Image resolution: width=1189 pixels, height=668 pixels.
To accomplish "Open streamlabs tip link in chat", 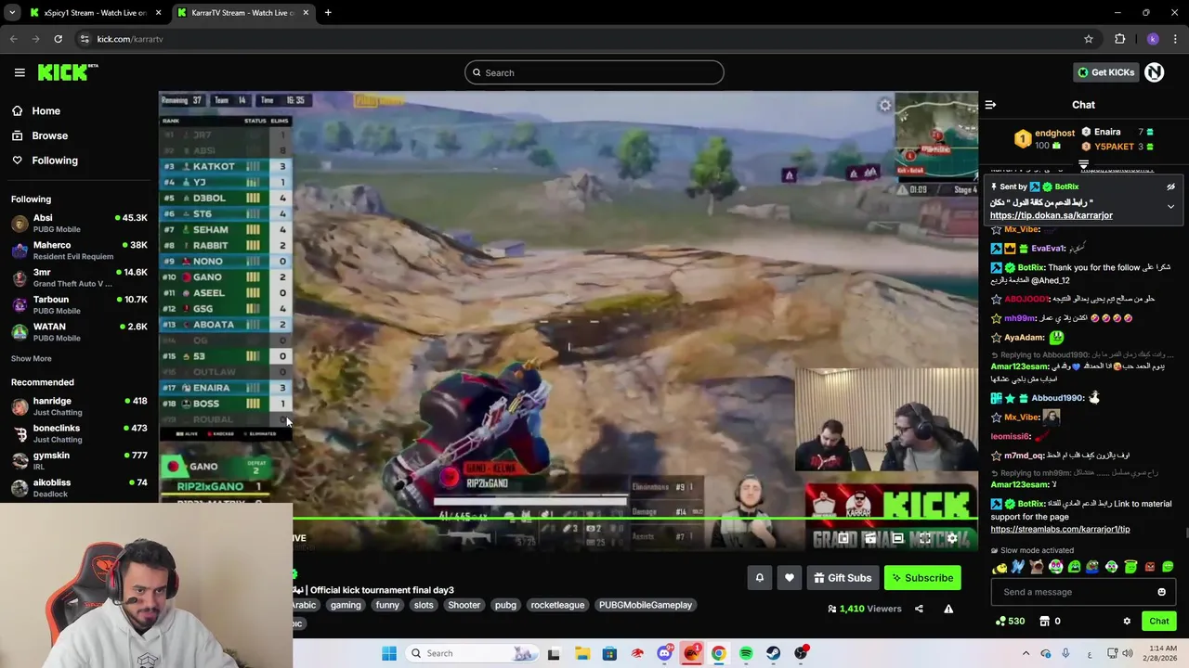I will click(x=1060, y=529).
